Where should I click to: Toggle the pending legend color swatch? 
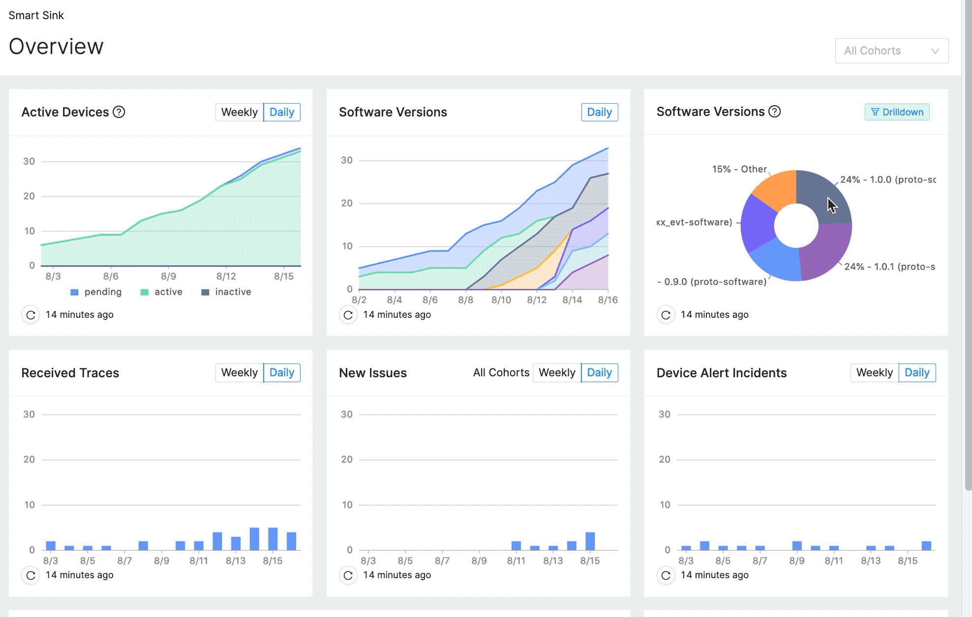tap(75, 292)
